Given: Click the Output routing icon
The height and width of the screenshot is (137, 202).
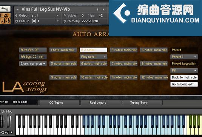Looking at the screenshot, I should click(16, 15).
